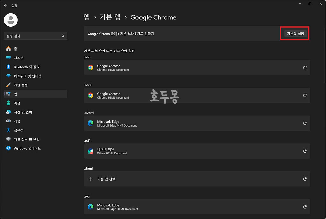This screenshot has width=326, height=219.
Task: Change .pdf default 네이버 웨일
Action: click(x=197, y=151)
